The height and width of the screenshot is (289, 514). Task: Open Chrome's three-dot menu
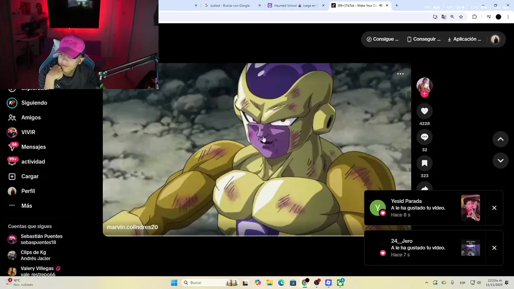click(508, 17)
